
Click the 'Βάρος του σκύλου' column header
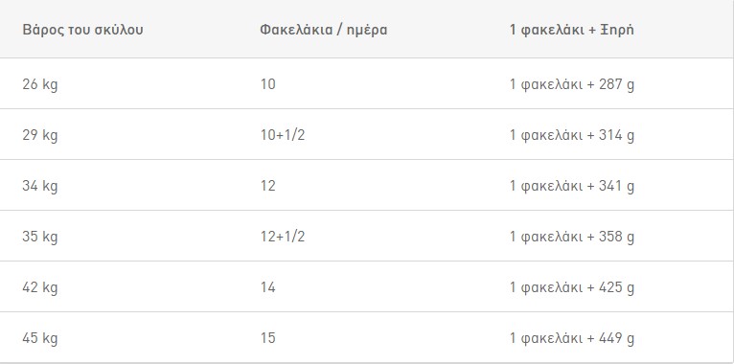[x=82, y=30]
